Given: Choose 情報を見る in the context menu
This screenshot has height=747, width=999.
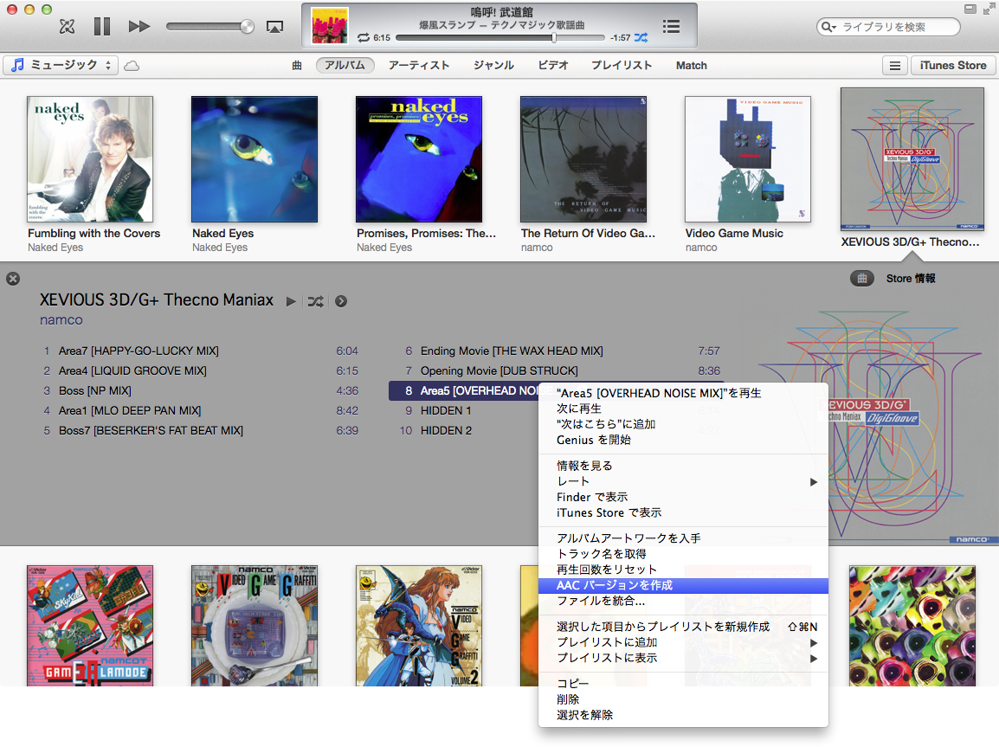Looking at the screenshot, I should tap(683, 467).
